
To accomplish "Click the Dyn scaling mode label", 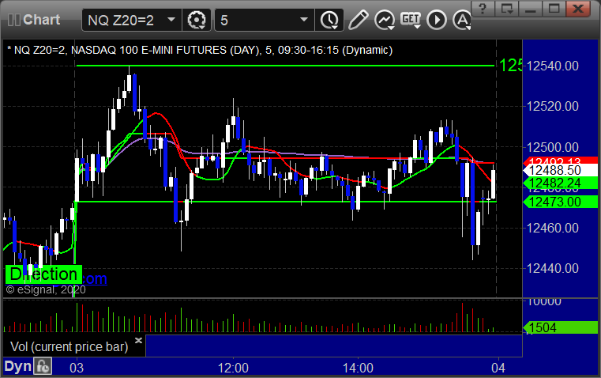I will [x=17, y=366].
